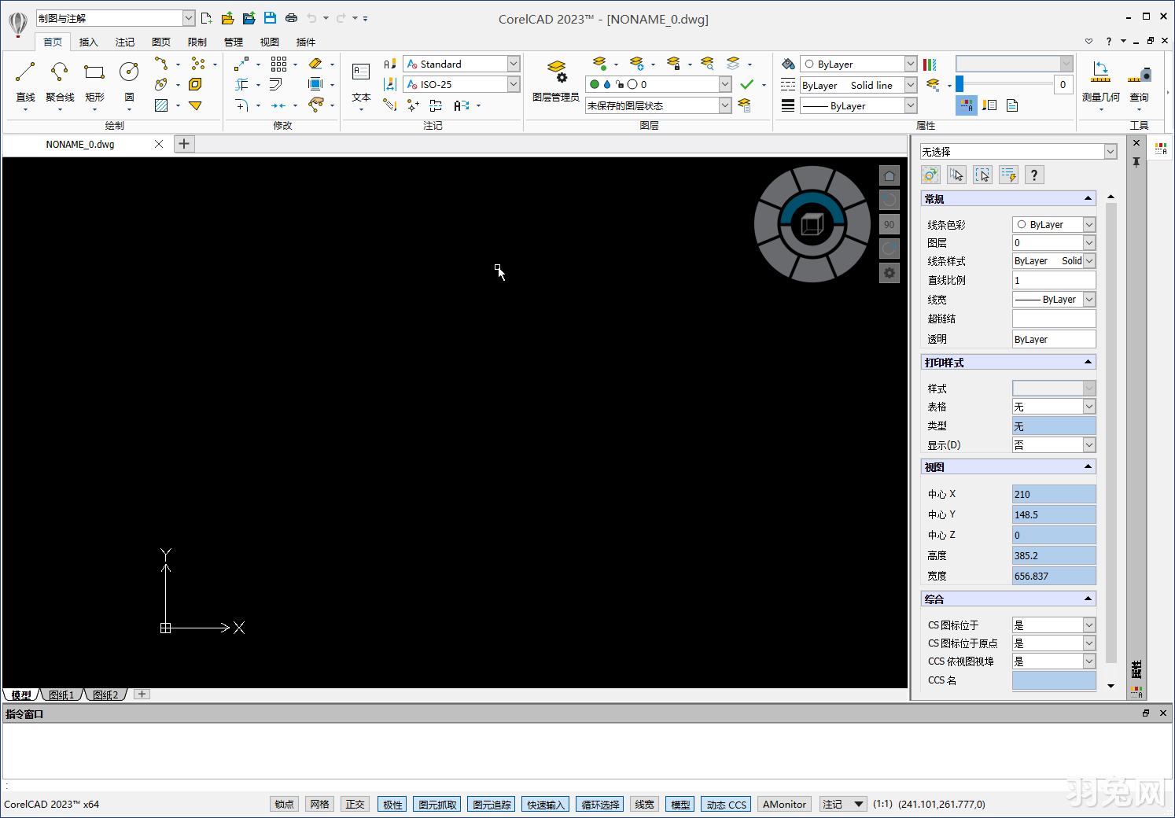Viewport: 1175px width, 818px height.
Task: Enable 正交 (Ortho) mode in status bar
Action: pos(355,804)
